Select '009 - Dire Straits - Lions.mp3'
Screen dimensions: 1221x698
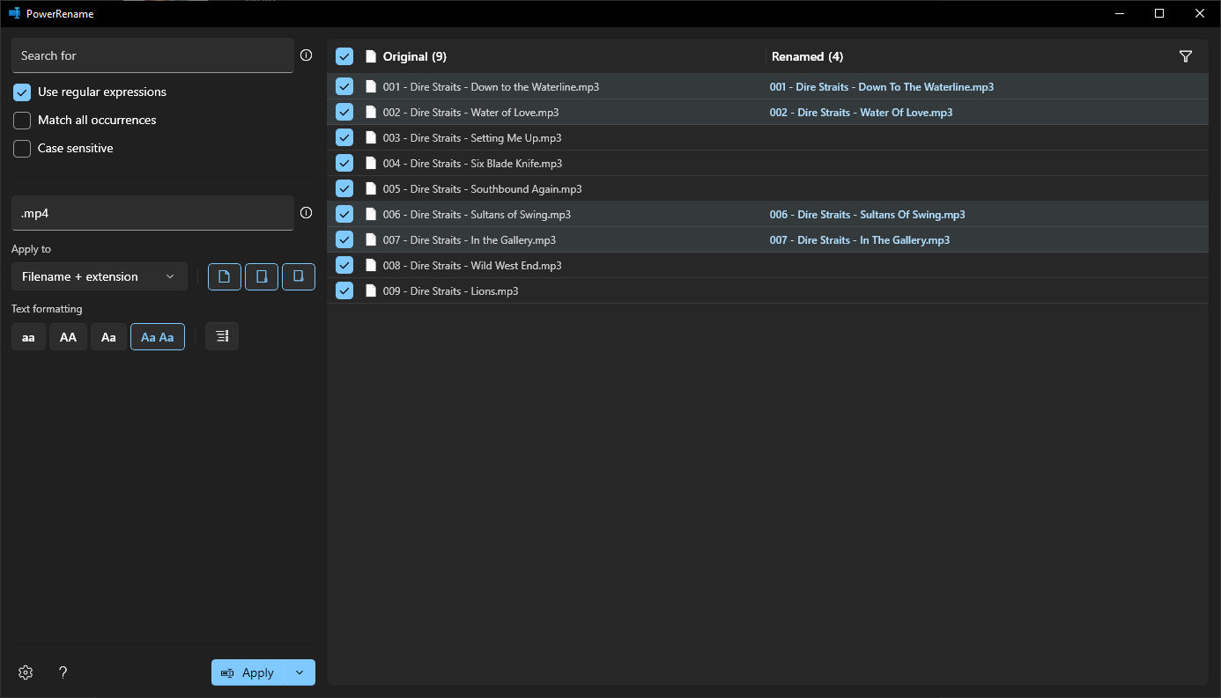(450, 291)
